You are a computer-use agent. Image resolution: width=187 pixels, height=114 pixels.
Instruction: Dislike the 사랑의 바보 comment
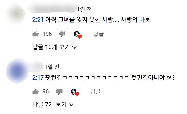62,34
